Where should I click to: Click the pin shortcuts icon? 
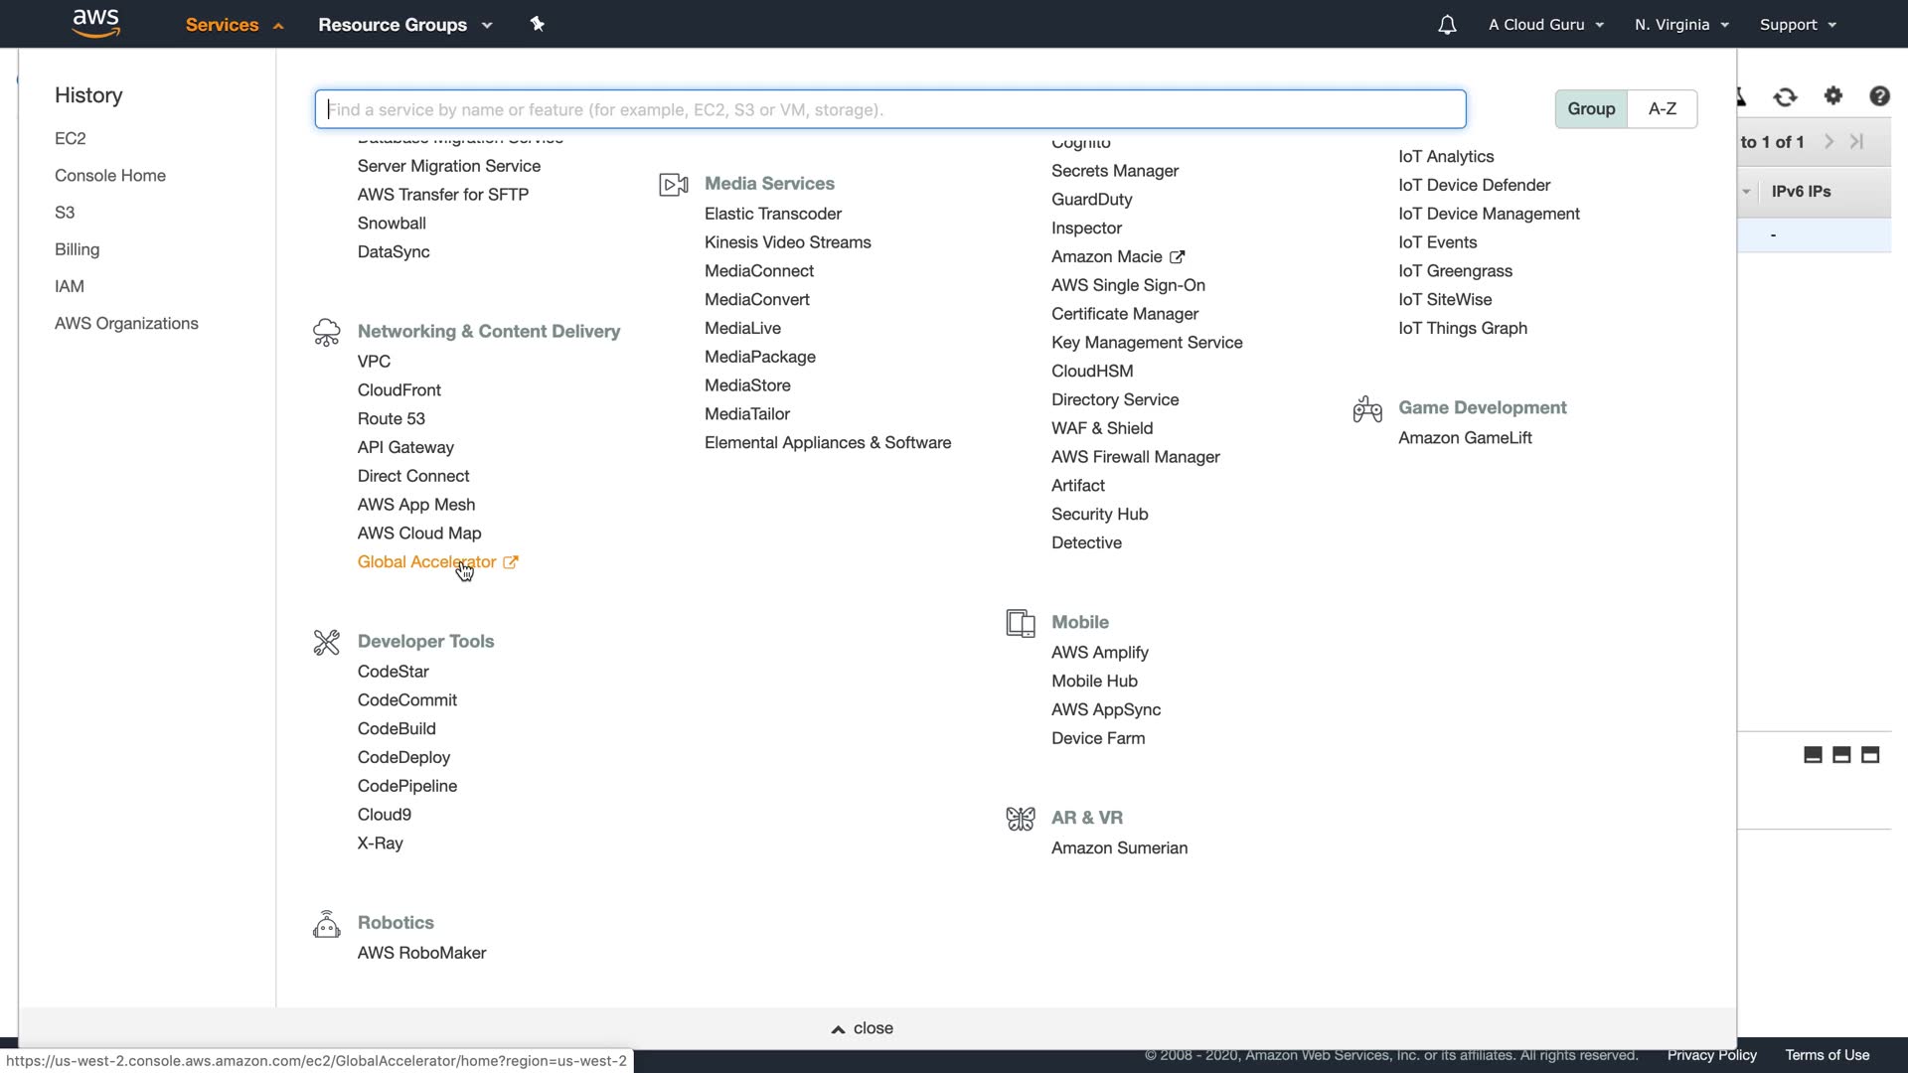coord(538,24)
